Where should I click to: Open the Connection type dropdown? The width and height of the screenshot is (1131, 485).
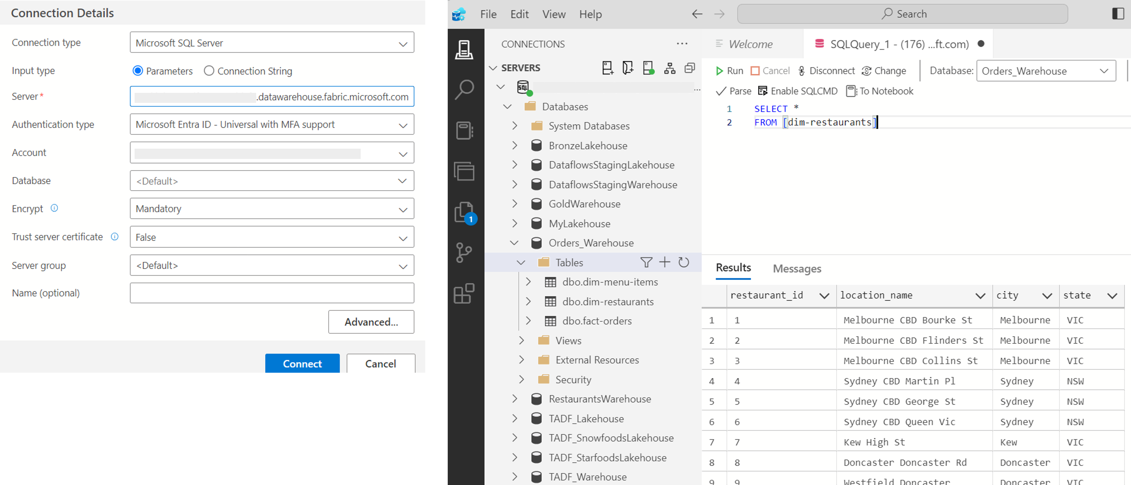[272, 43]
